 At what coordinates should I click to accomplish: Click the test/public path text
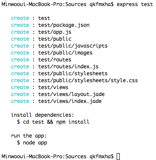54,39
